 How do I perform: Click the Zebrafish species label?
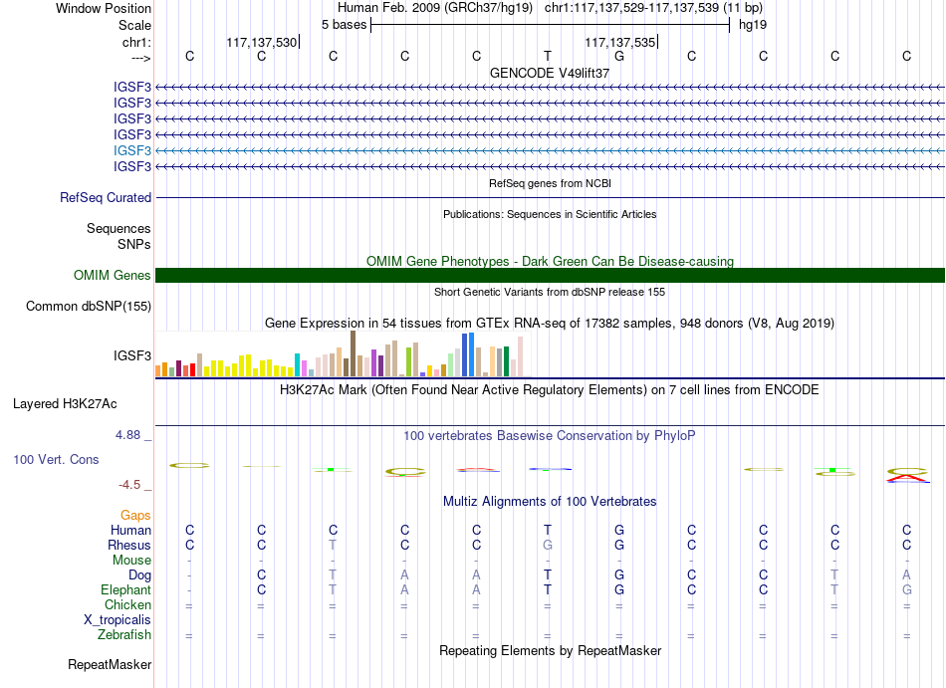[124, 635]
